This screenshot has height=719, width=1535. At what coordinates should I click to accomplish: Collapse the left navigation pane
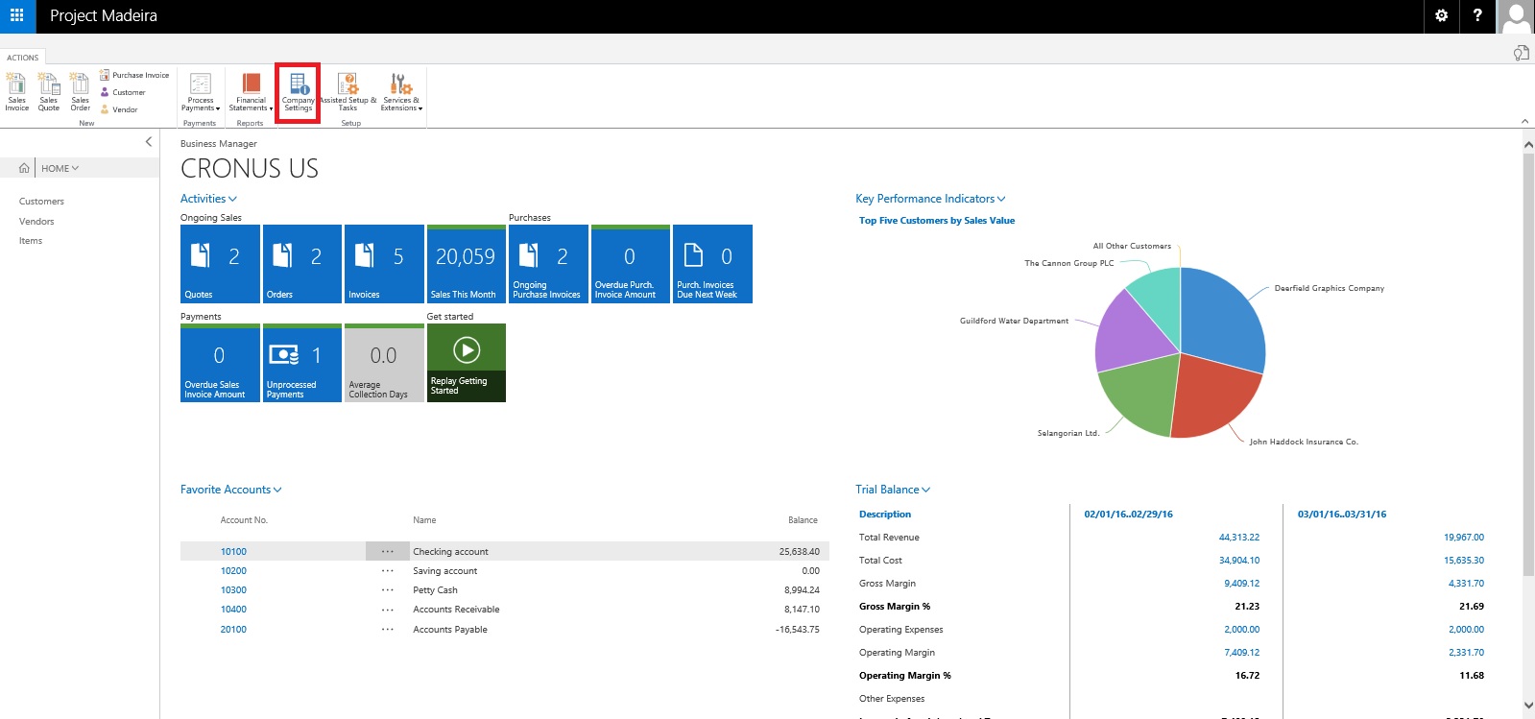tap(148, 142)
